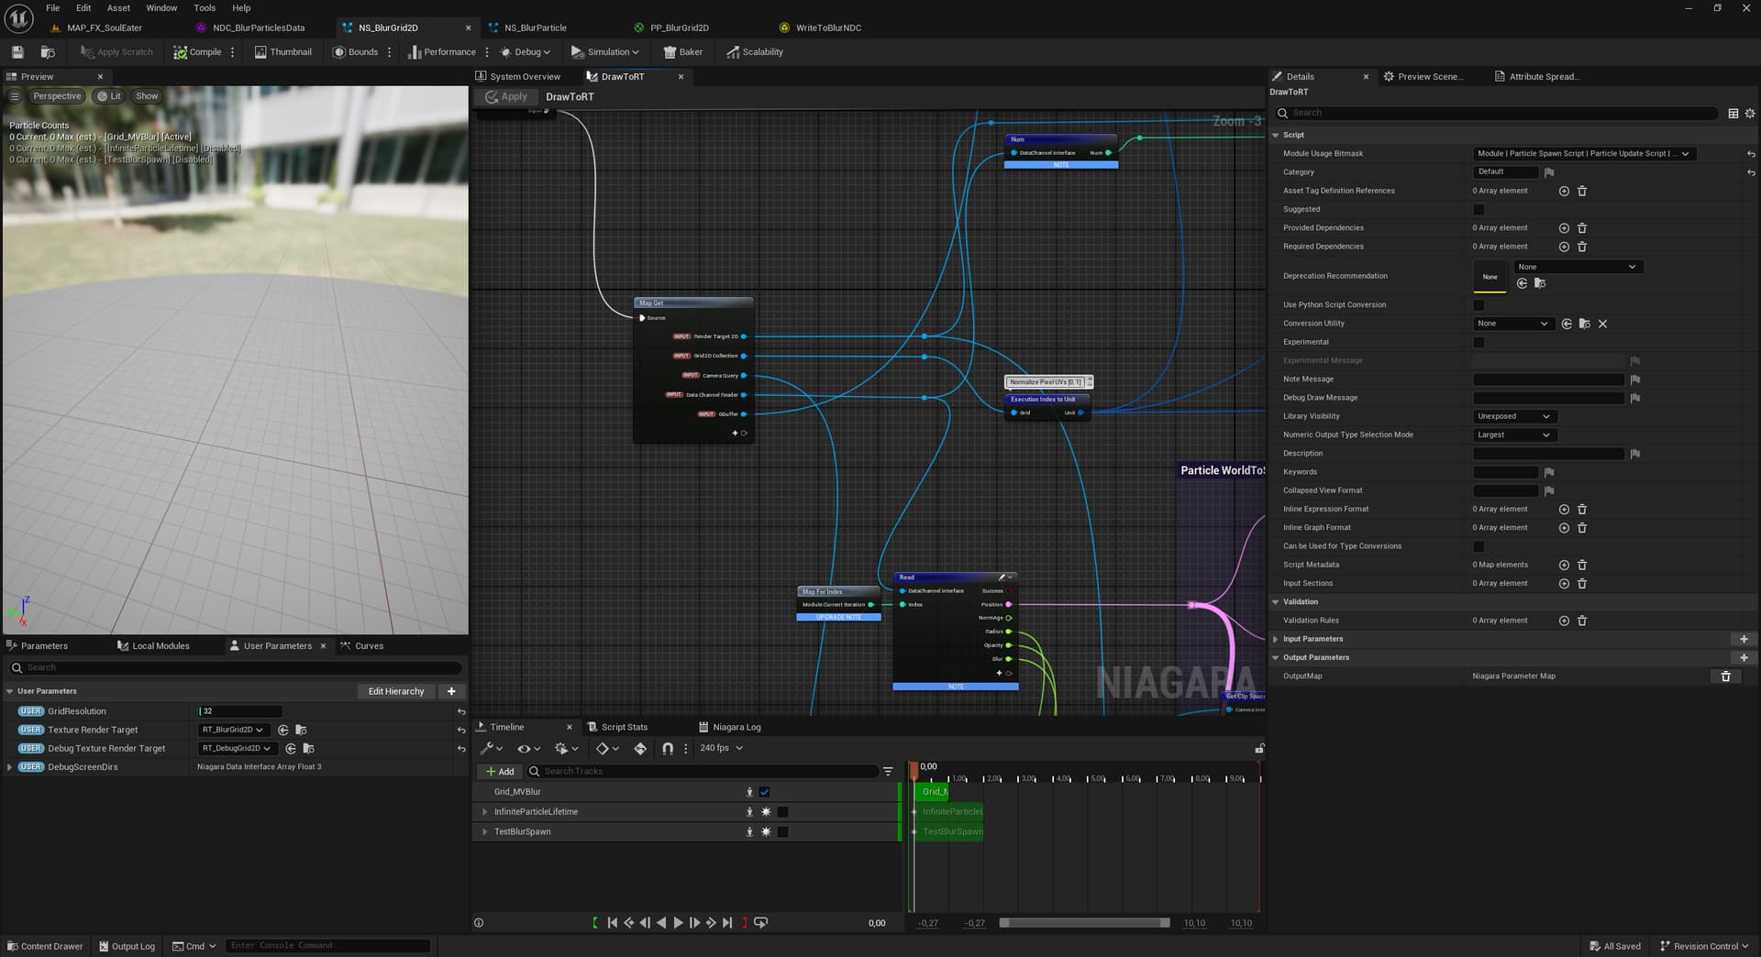Viewport: 1761px width, 957px height.
Task: Click Add track button in timeline
Action: [x=500, y=772]
